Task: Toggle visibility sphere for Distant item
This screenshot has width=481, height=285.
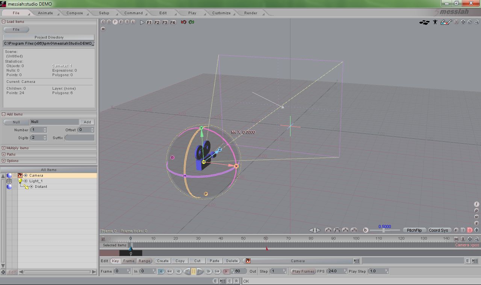Action: pos(9,186)
